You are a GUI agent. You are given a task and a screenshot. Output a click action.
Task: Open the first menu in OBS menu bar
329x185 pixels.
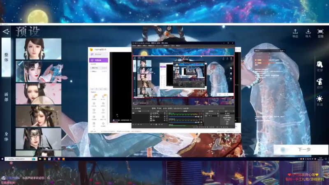click(x=134, y=46)
